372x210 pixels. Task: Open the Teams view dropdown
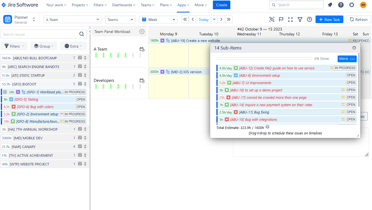[120, 19]
